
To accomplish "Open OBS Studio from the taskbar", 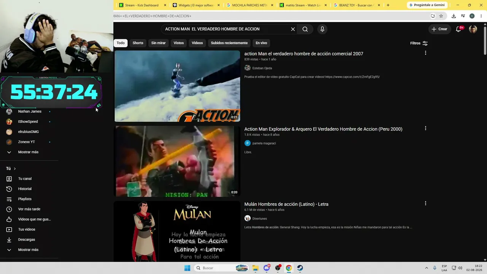I will click(278, 268).
